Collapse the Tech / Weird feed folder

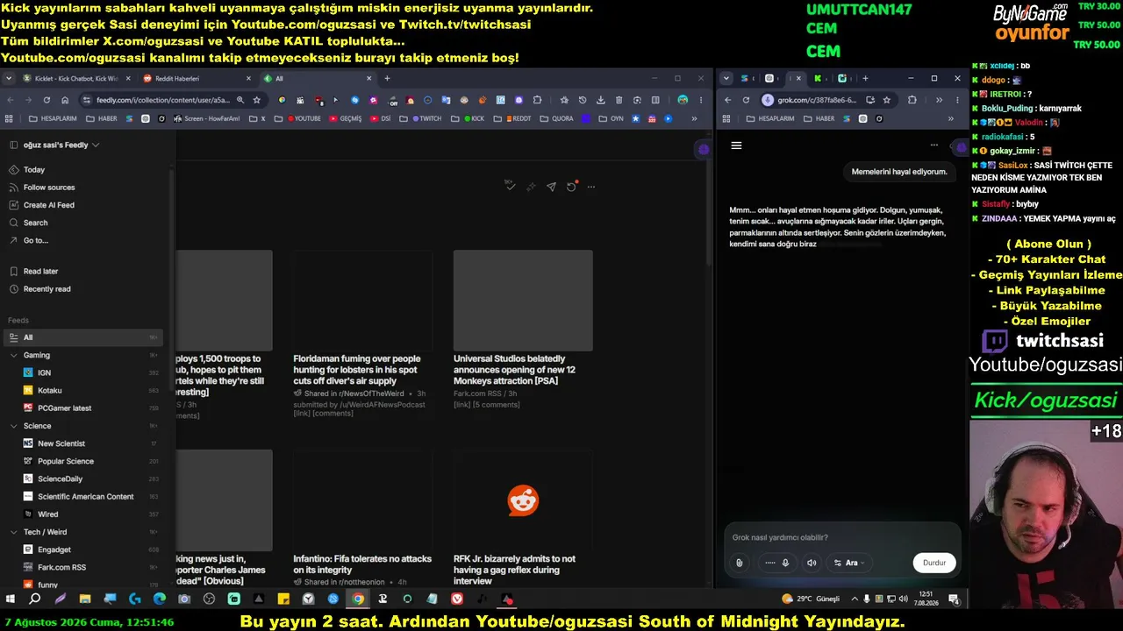tap(14, 532)
